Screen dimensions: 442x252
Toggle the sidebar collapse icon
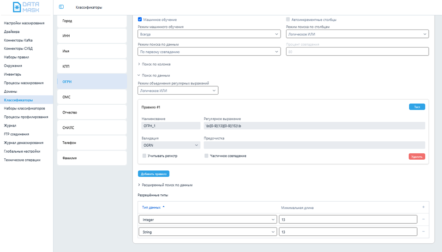point(61,7)
